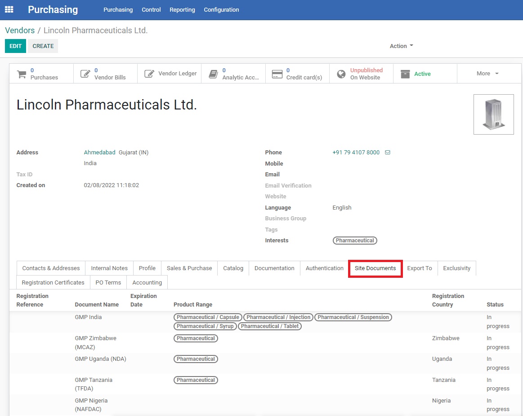Open the Configuration menu
The image size is (523, 416).
click(221, 10)
